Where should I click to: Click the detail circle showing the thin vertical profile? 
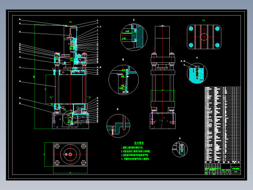pos(124,80)
